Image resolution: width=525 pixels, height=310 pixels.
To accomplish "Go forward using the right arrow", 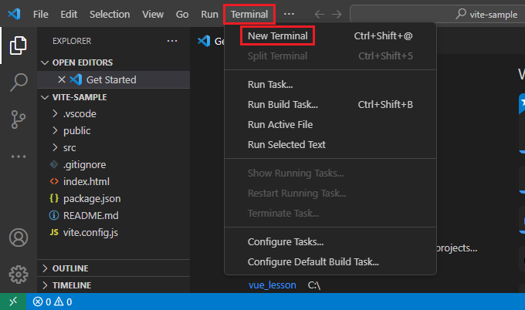I will (337, 14).
